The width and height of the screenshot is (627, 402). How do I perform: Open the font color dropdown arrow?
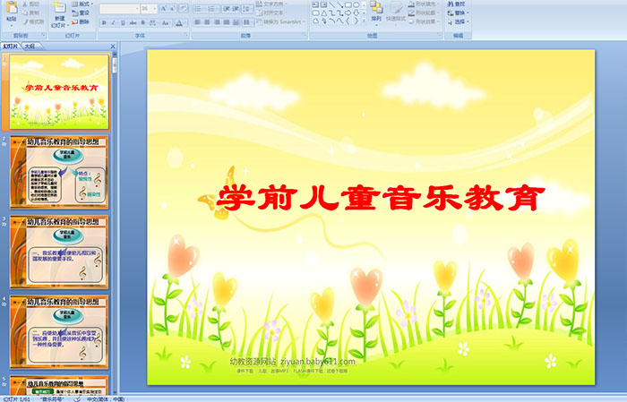[x=186, y=23]
